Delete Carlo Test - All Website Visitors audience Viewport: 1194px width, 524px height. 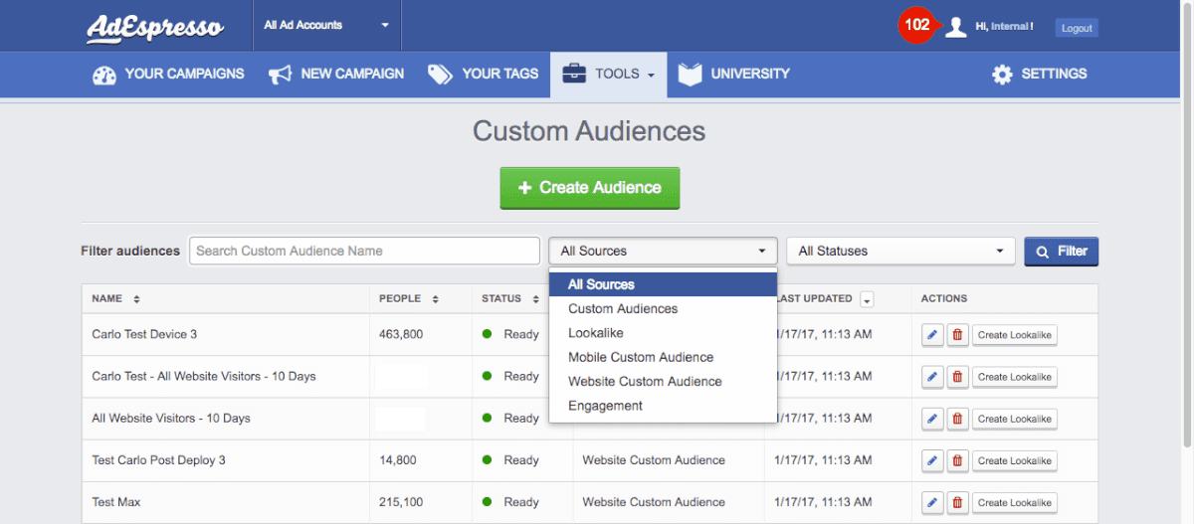click(x=957, y=377)
